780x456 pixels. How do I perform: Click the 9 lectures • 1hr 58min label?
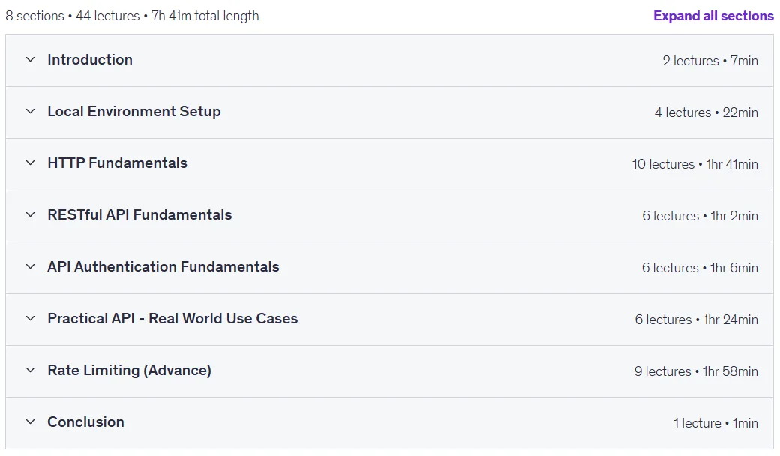[696, 371]
